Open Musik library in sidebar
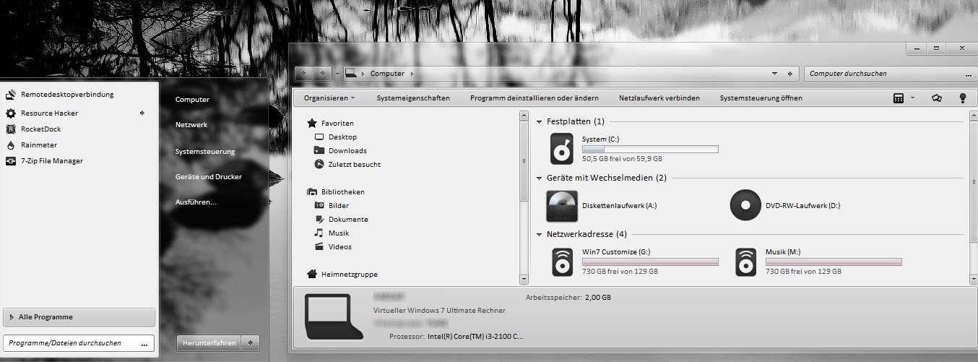 pos(332,233)
